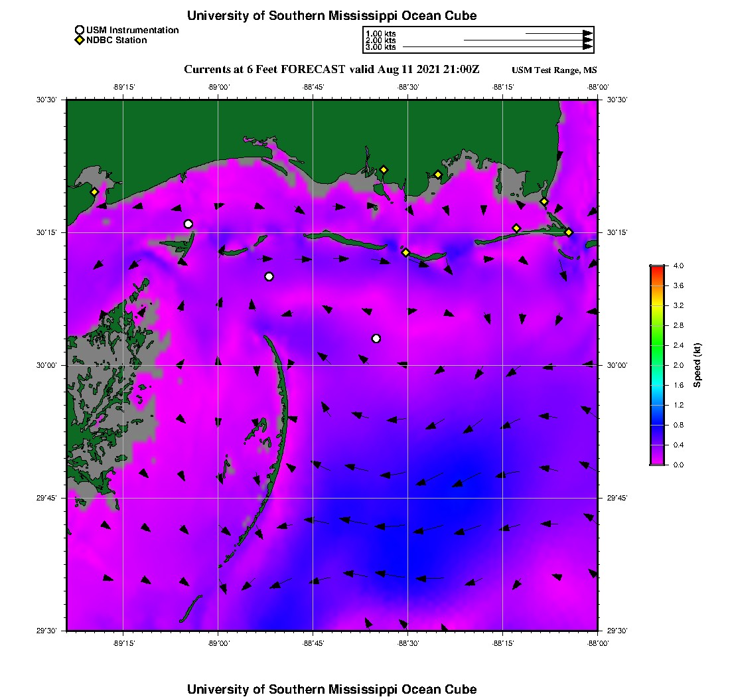Screen dimensions: 730x697
Task: Select NDBC diamond on island east of -88°15'
Action: [x=516, y=228]
